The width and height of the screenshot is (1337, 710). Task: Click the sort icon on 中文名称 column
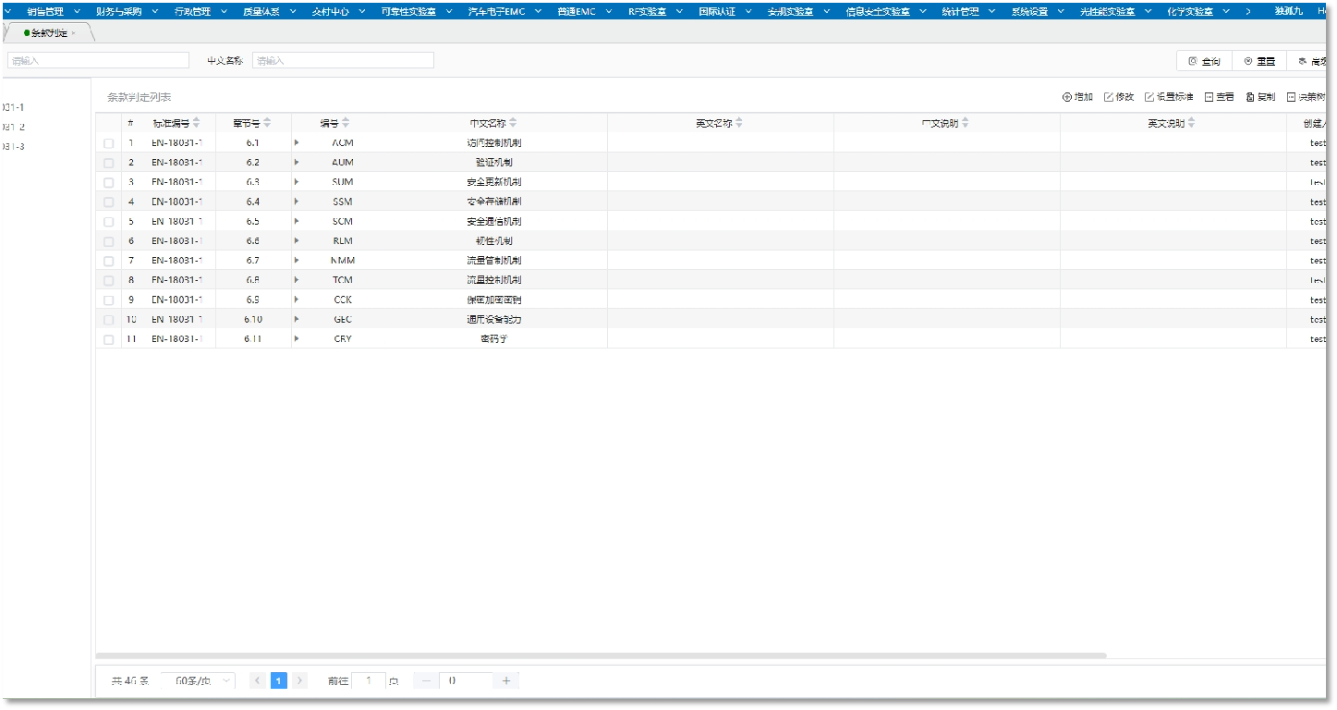513,123
